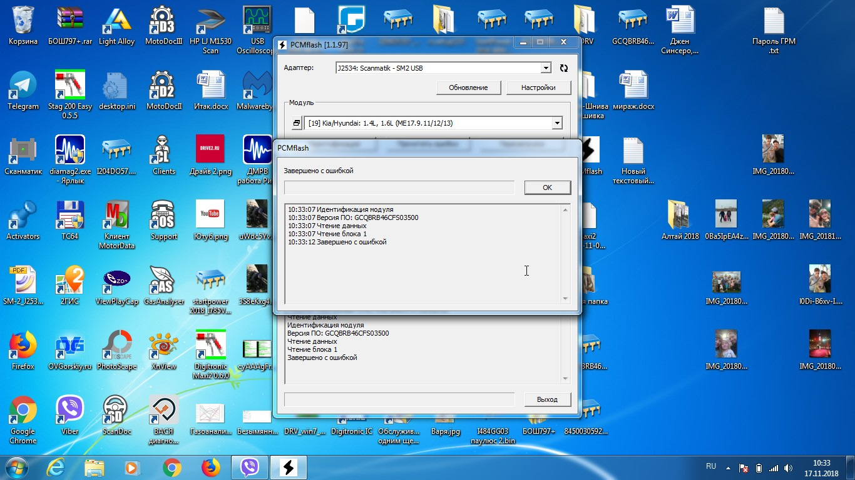Screen dimensions: 855x480
Task: Select dialog log line '10:33:12 Завершено с ошибкой'
Action: tap(337, 242)
